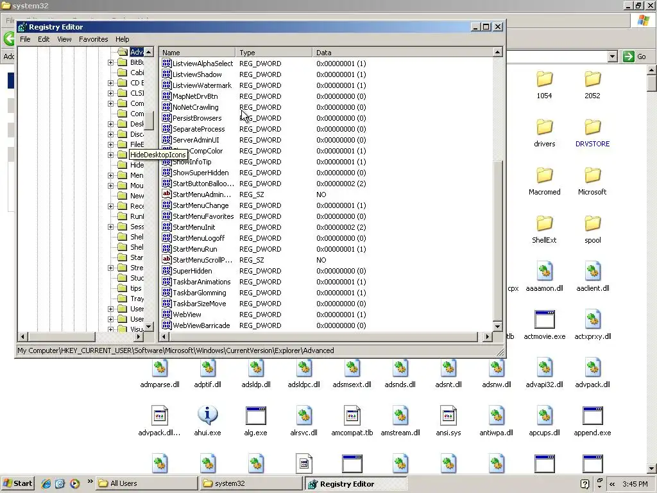Select the ListviewAlphaSelect value icon
Screen dimensions: 657x493
pos(166,64)
